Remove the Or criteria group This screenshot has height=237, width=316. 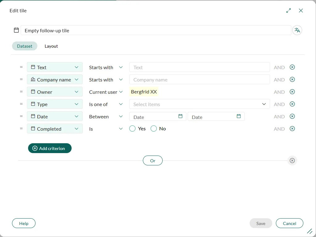[292, 160]
